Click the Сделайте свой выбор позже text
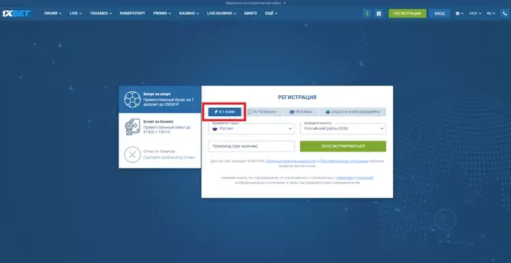The height and width of the screenshot is (263, 511). pyautogui.click(x=169, y=158)
